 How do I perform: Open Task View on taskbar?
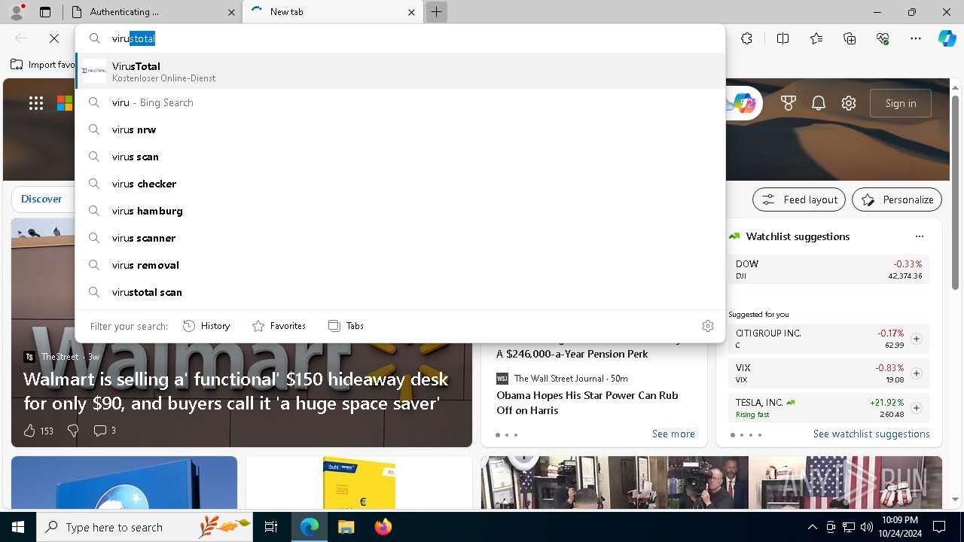pos(271,527)
